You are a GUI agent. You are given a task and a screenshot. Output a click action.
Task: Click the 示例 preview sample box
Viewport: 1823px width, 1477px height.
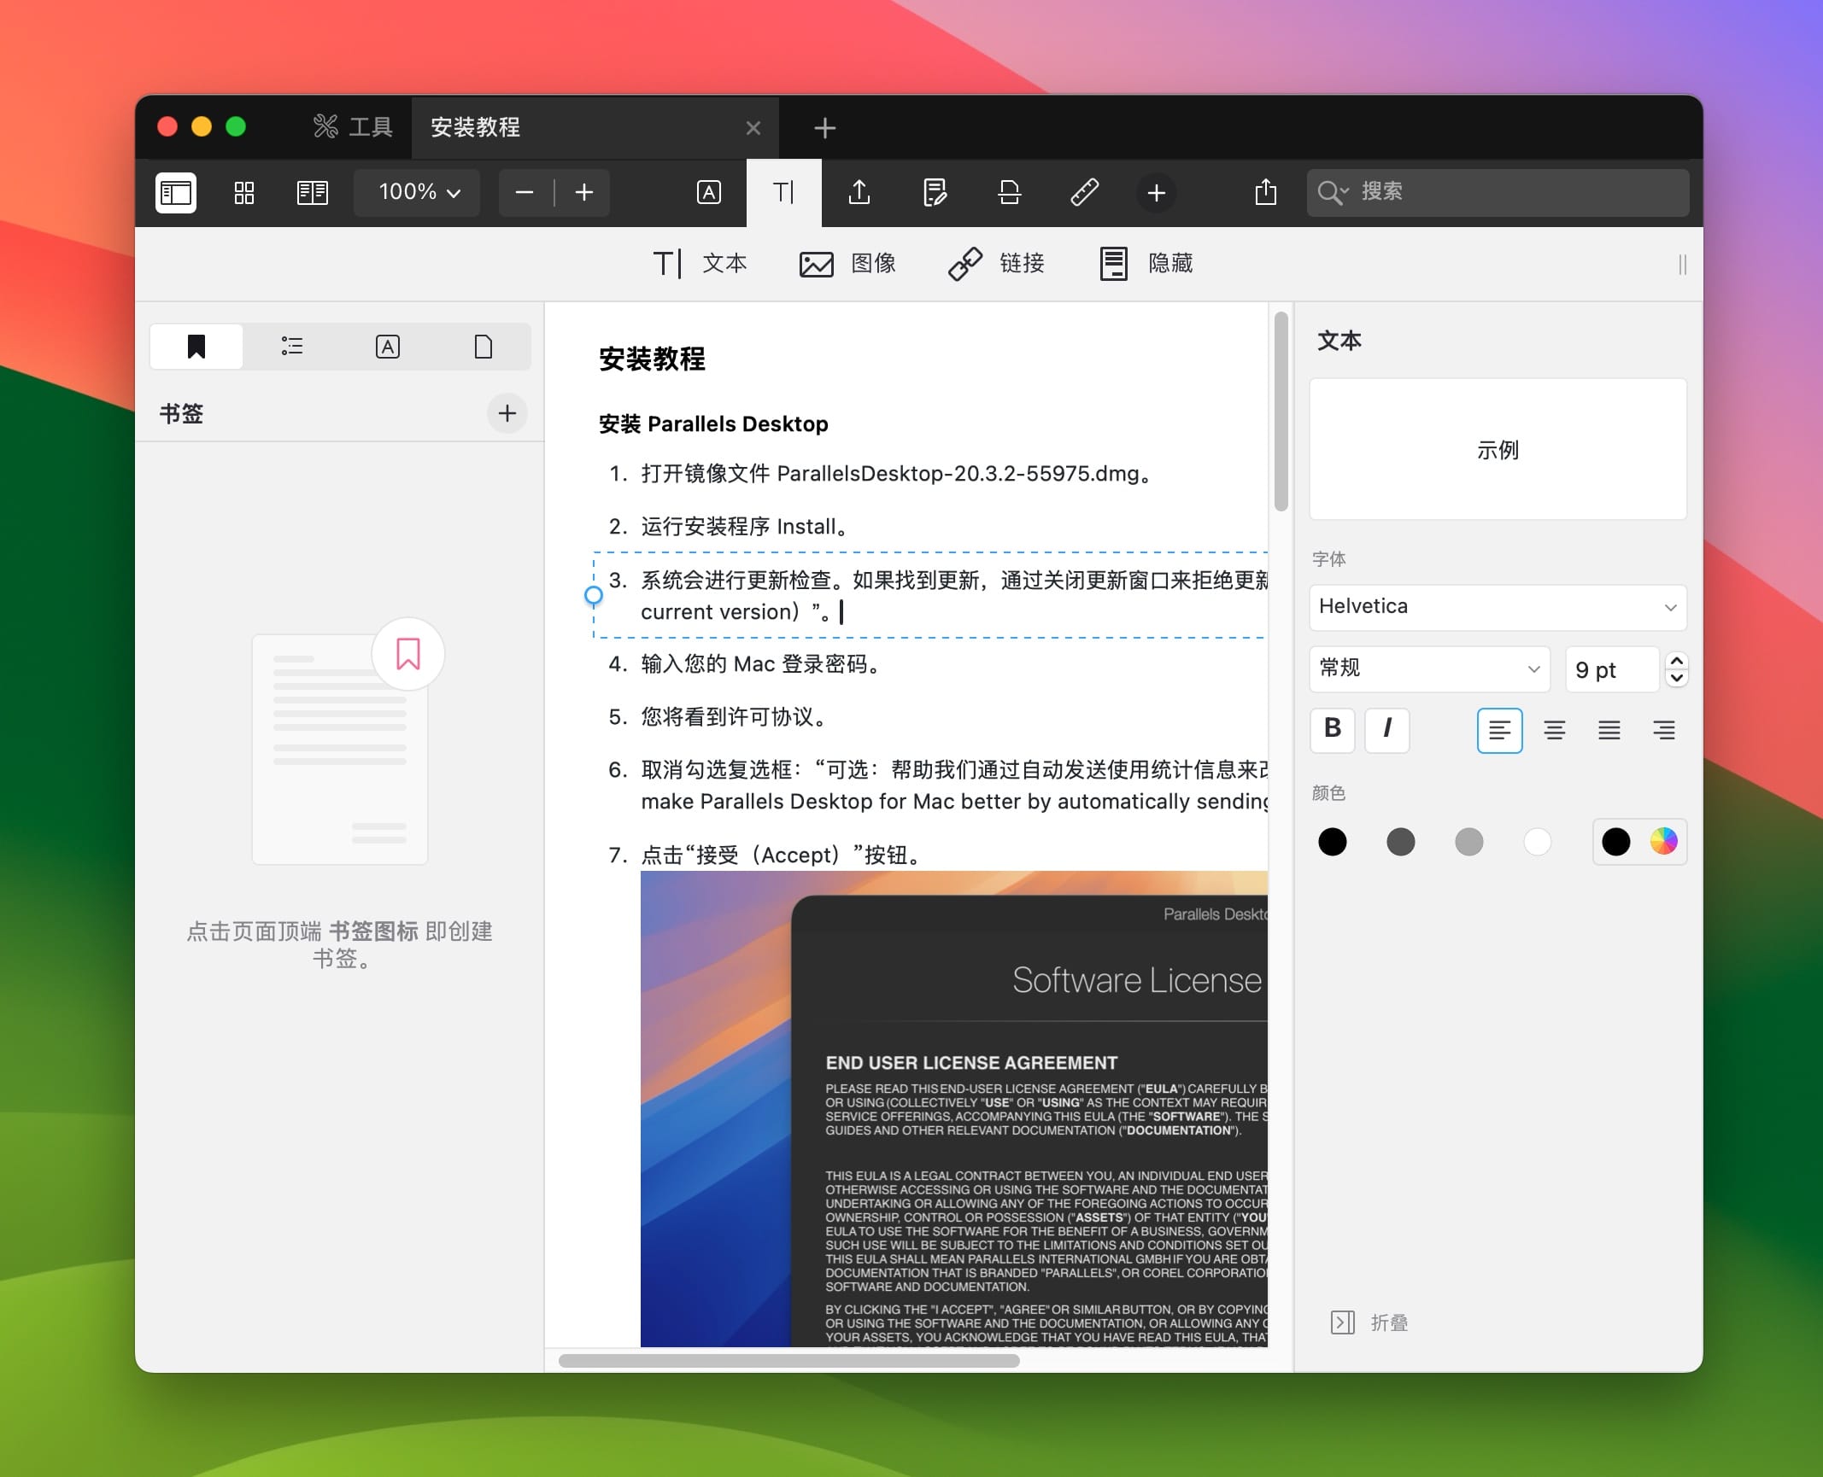tap(1498, 449)
